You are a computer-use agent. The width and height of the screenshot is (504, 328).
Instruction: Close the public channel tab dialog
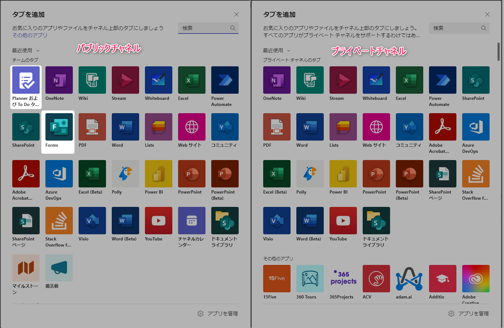236,14
